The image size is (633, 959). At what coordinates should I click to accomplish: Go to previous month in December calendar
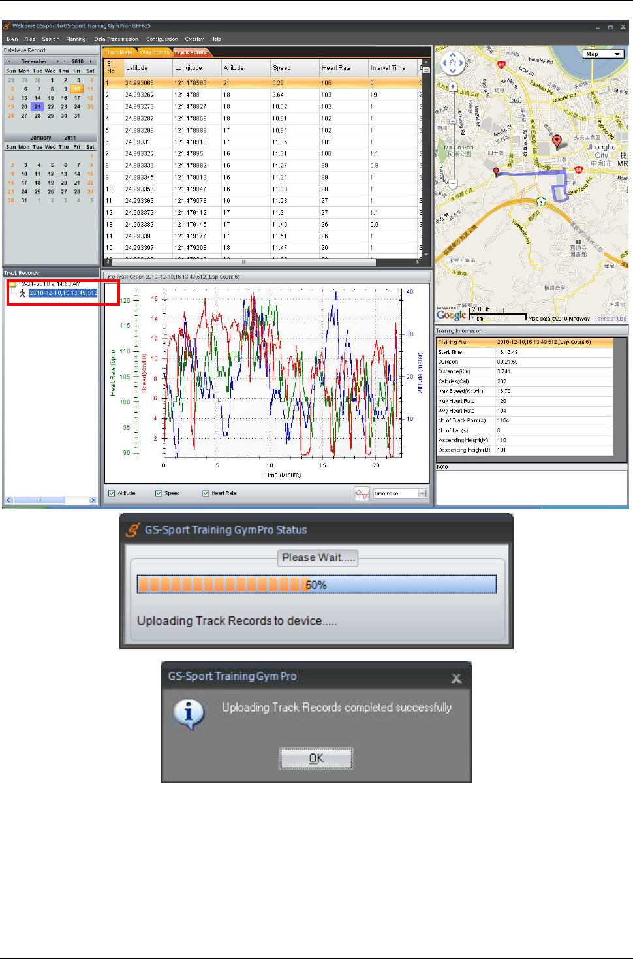[9, 61]
